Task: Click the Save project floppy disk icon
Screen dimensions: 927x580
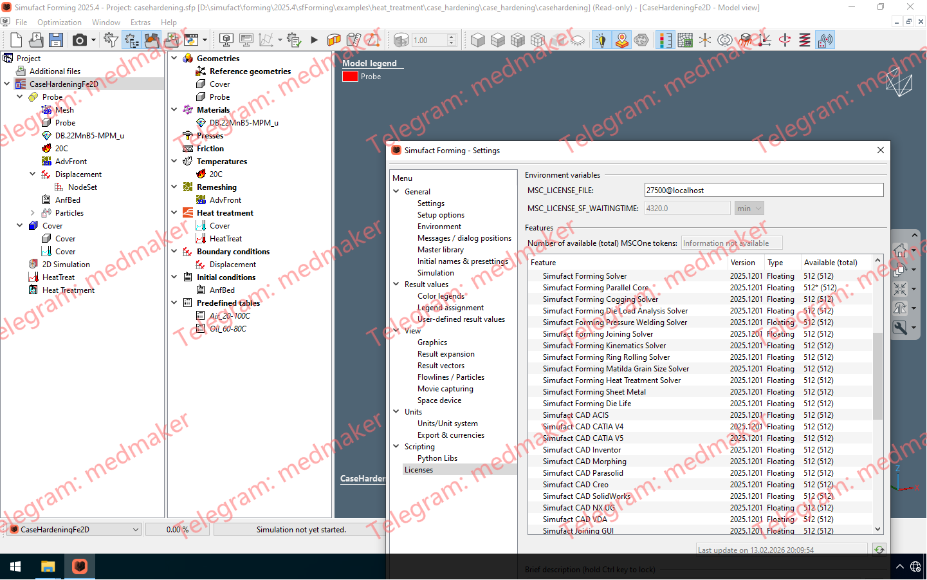Action: coord(56,40)
